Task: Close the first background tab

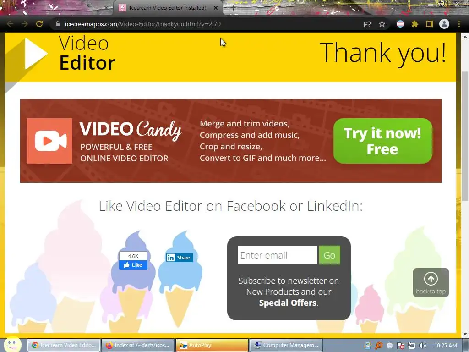Action: (x=106, y=8)
